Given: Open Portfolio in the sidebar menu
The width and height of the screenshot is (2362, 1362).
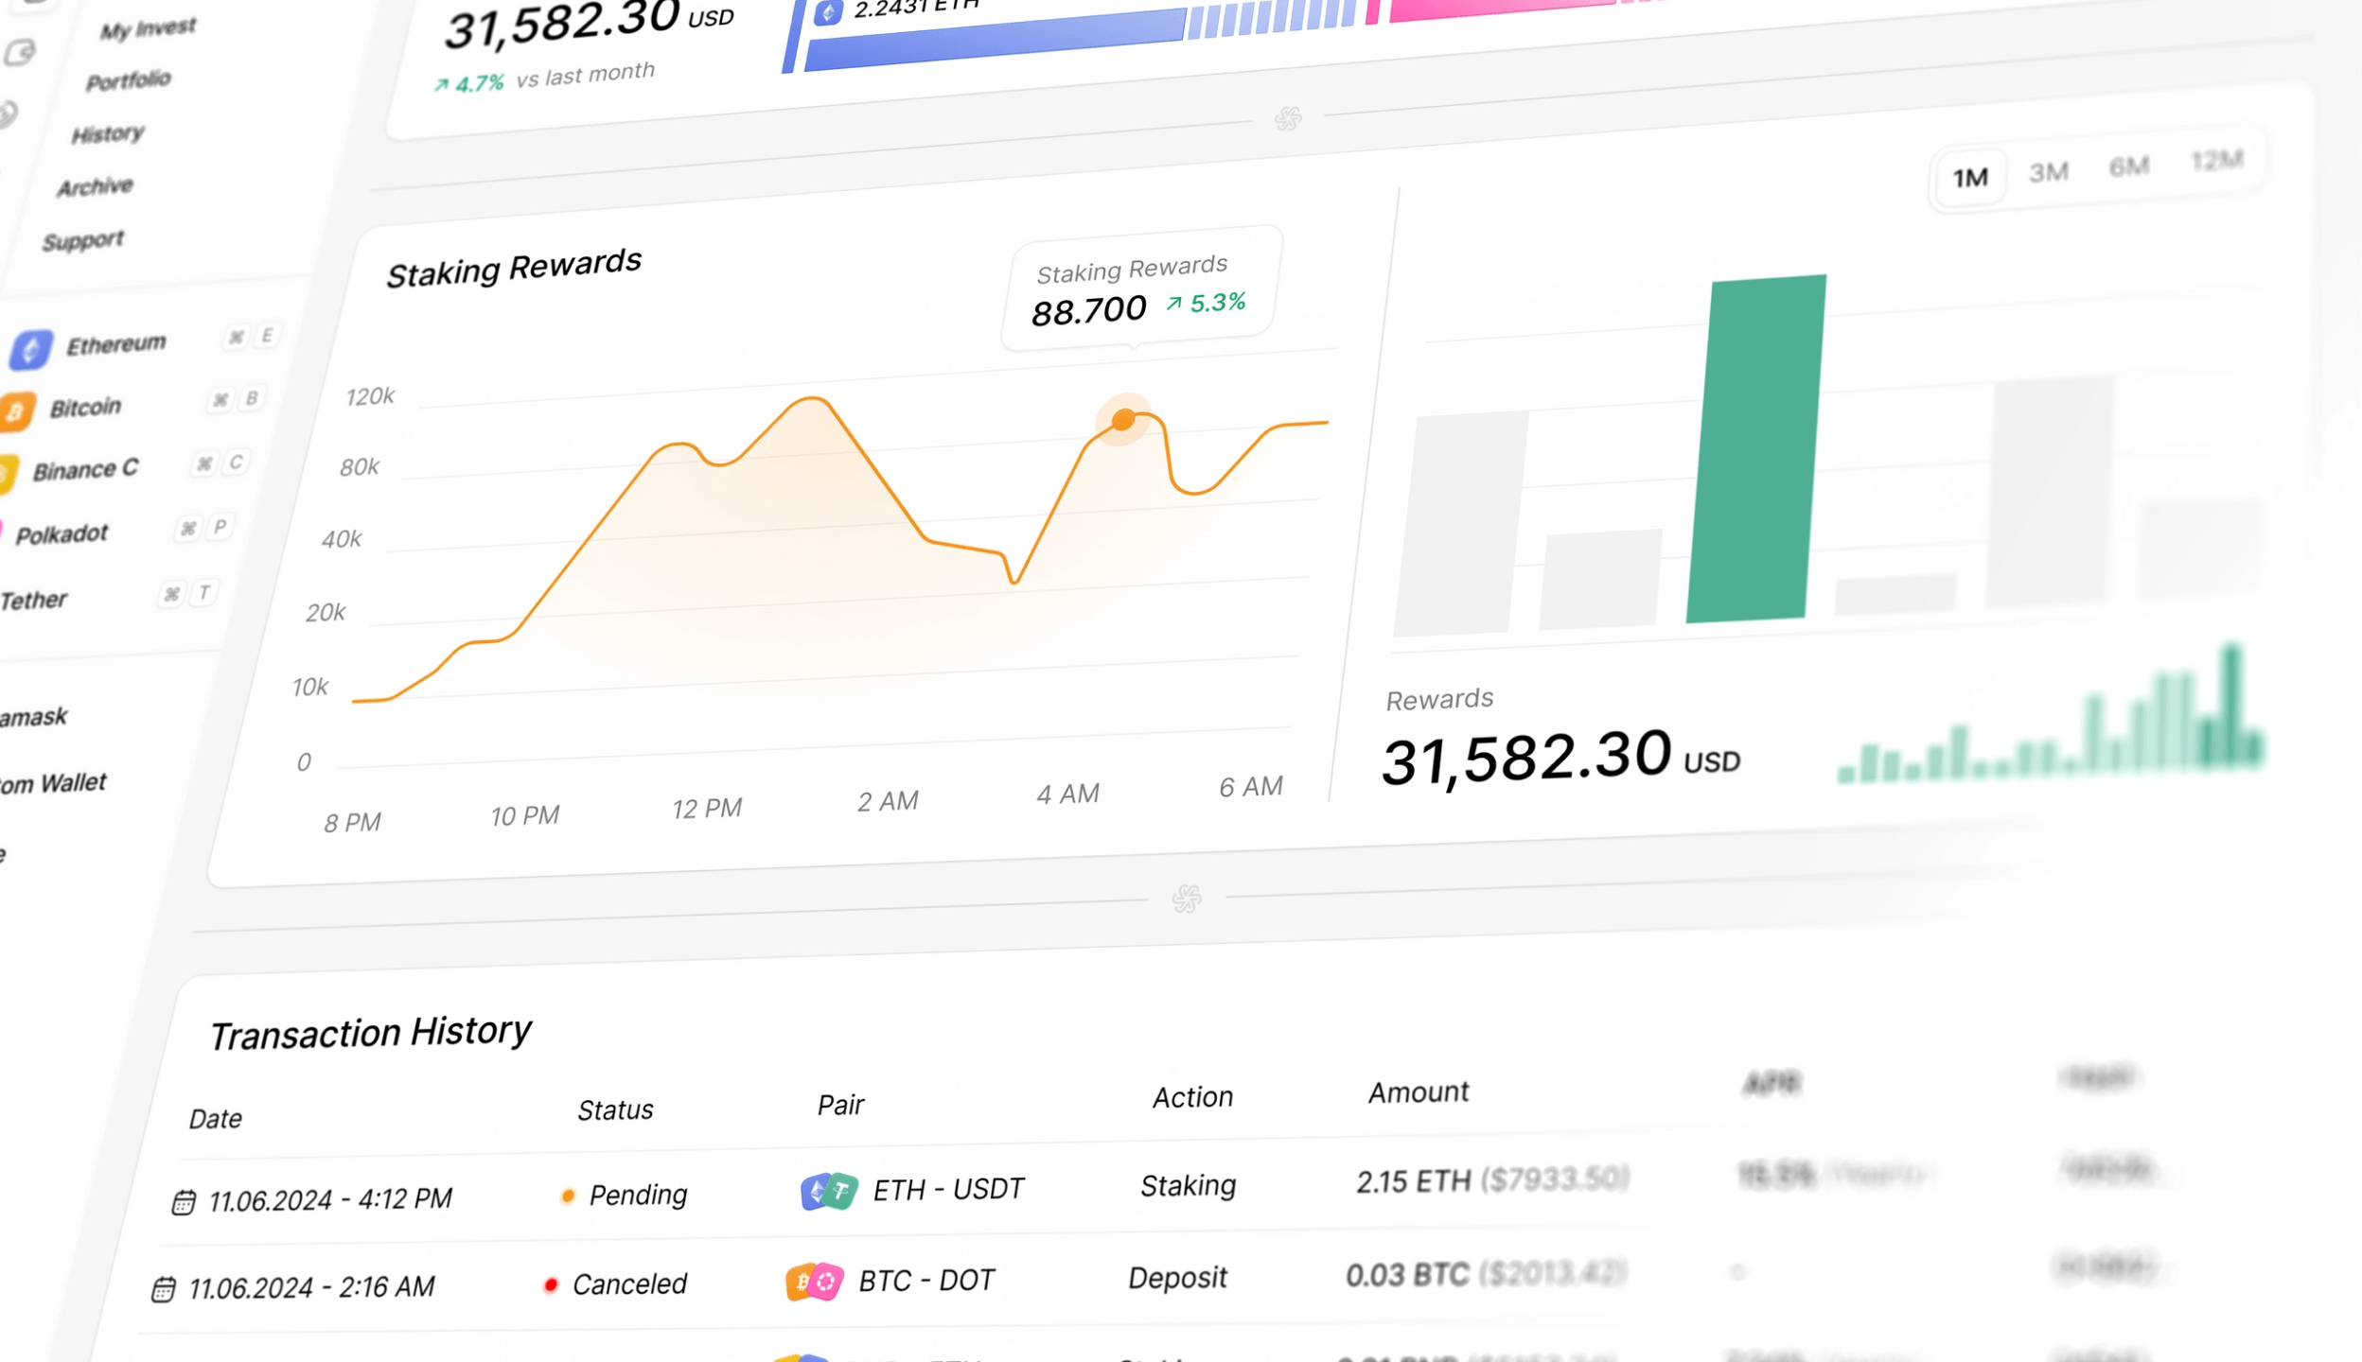Looking at the screenshot, I should [x=129, y=80].
